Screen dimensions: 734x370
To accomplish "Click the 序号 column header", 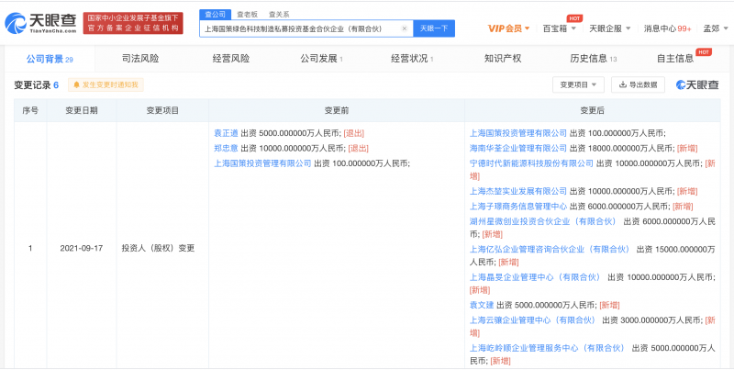I will 30,110.
